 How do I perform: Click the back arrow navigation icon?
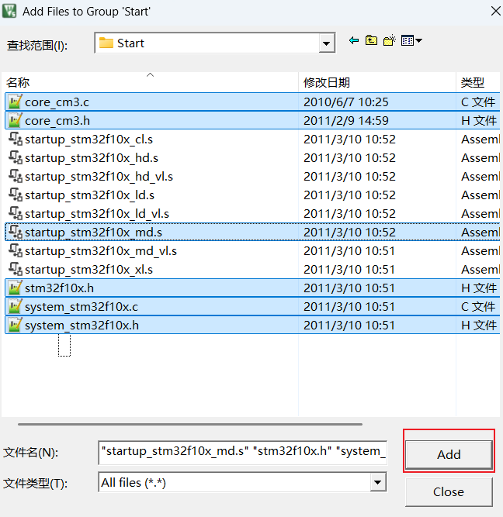coord(354,40)
